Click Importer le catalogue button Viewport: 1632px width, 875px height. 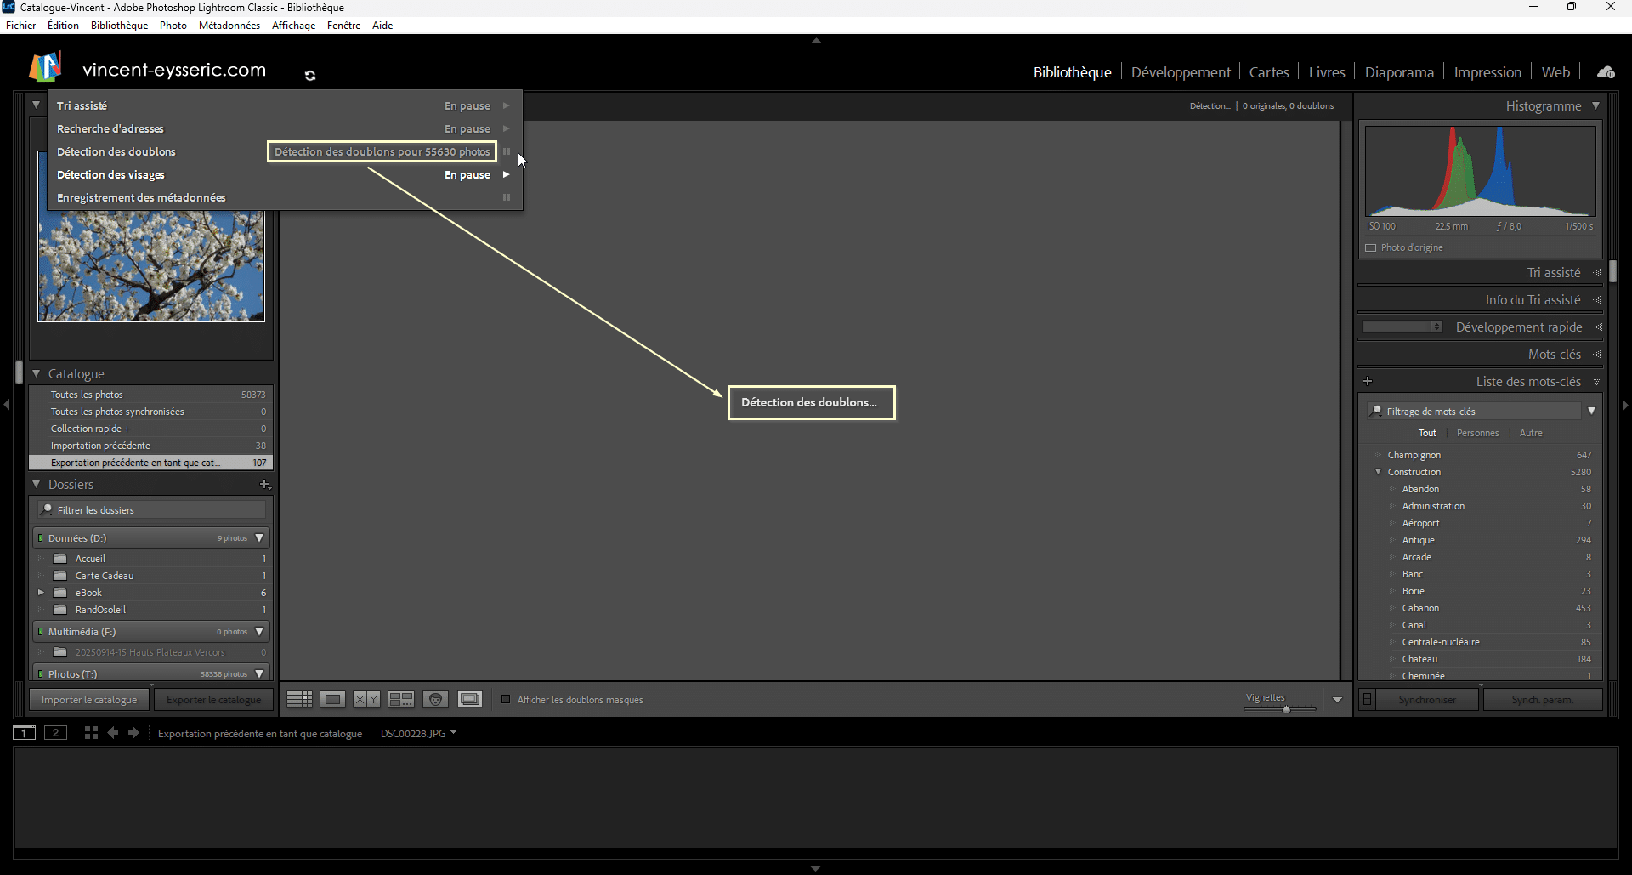tap(89, 700)
